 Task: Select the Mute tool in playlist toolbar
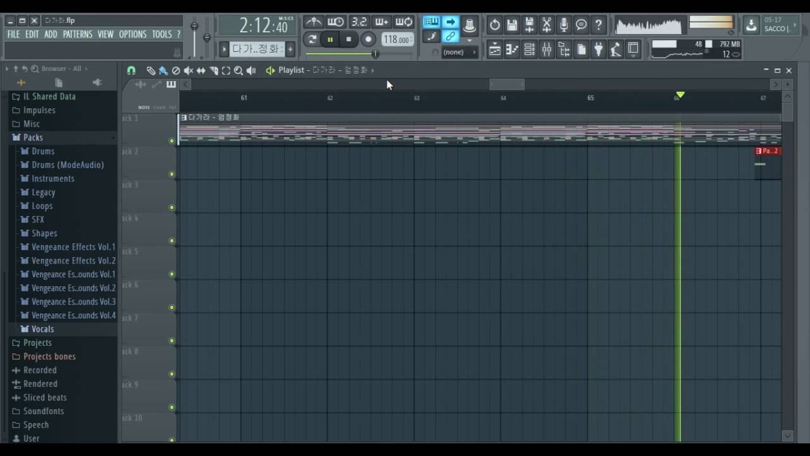[x=189, y=70]
